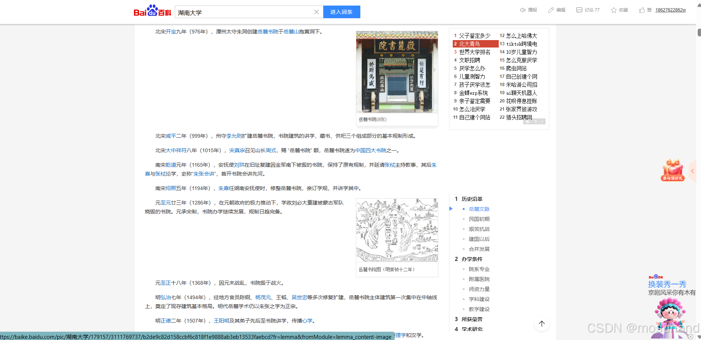Open the 李允则 link
The width and height of the screenshot is (701, 340).
pos(234,136)
